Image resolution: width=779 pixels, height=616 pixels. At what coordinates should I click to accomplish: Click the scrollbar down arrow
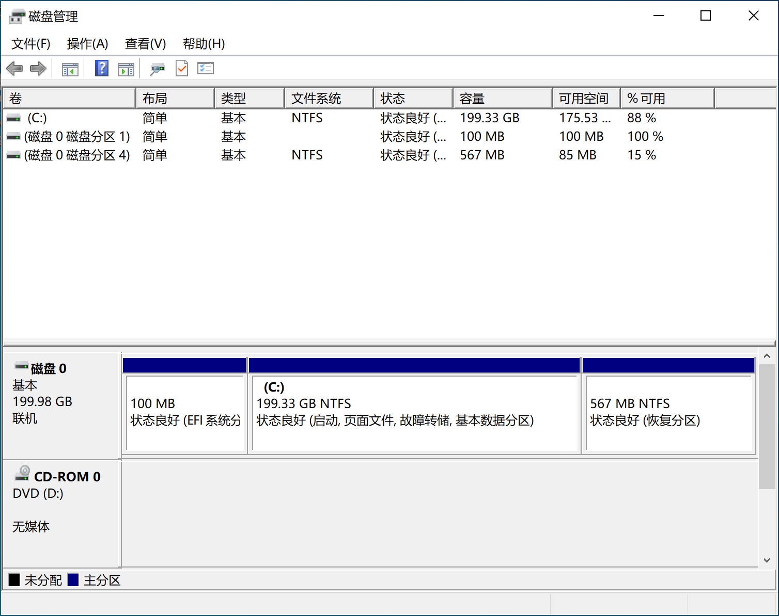pos(767,560)
